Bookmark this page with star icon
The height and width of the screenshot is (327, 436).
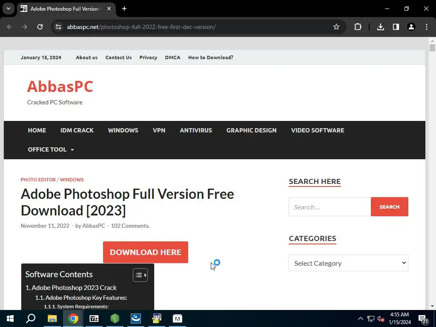tap(336, 27)
